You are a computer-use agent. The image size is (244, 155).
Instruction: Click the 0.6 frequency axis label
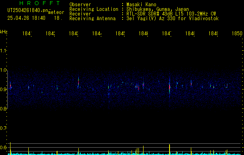(3, 147)
